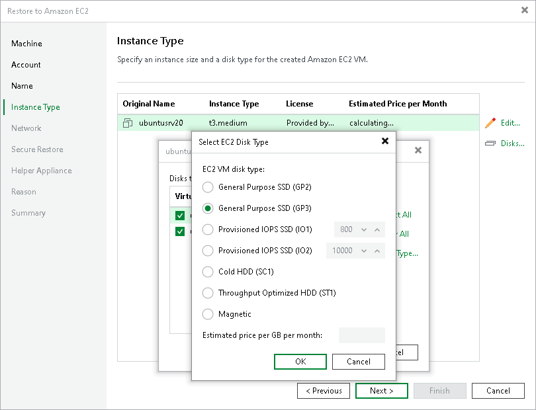The width and height of the screenshot is (536, 410).
Task: Click the wizard's bottom Cancel button
Action: pyautogui.click(x=498, y=391)
